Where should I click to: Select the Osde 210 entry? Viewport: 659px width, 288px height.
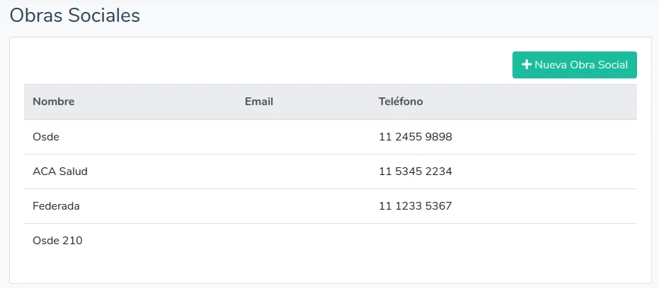(57, 241)
